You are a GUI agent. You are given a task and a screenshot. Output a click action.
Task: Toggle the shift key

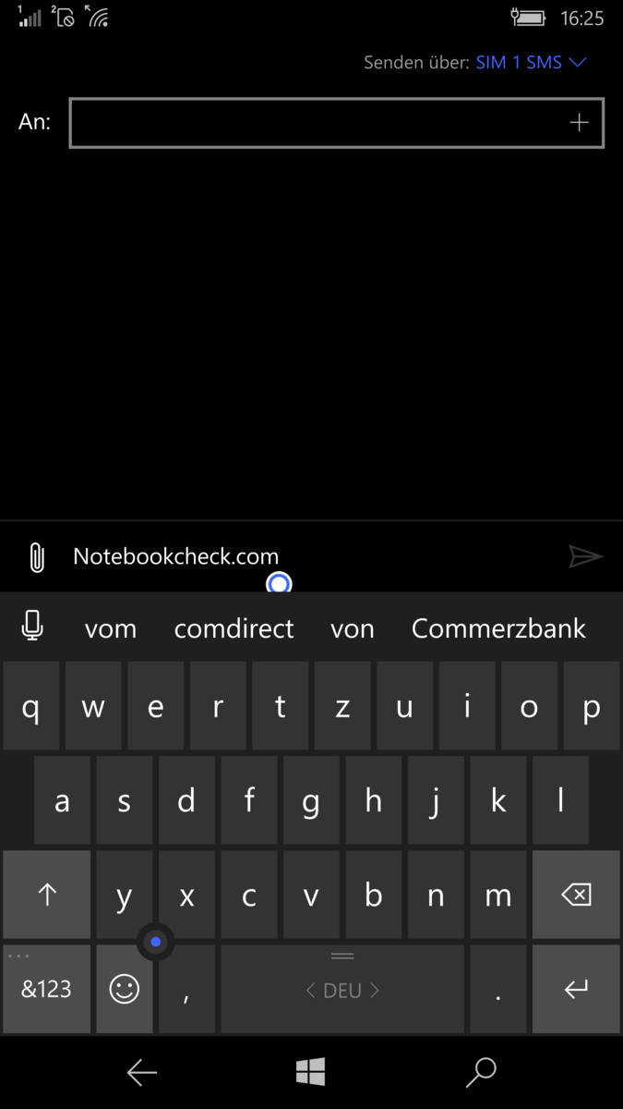(46, 895)
